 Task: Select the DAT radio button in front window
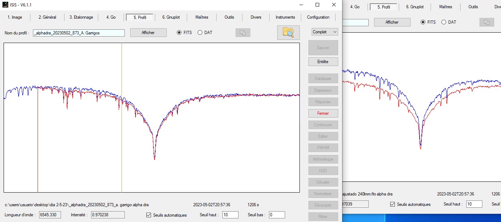(x=200, y=33)
